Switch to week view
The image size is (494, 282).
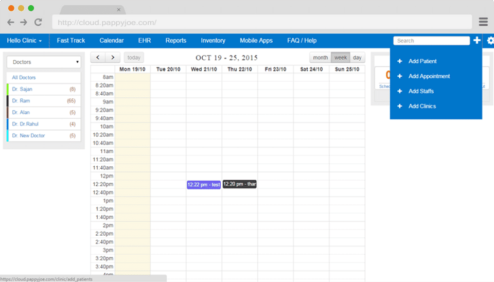[341, 58]
